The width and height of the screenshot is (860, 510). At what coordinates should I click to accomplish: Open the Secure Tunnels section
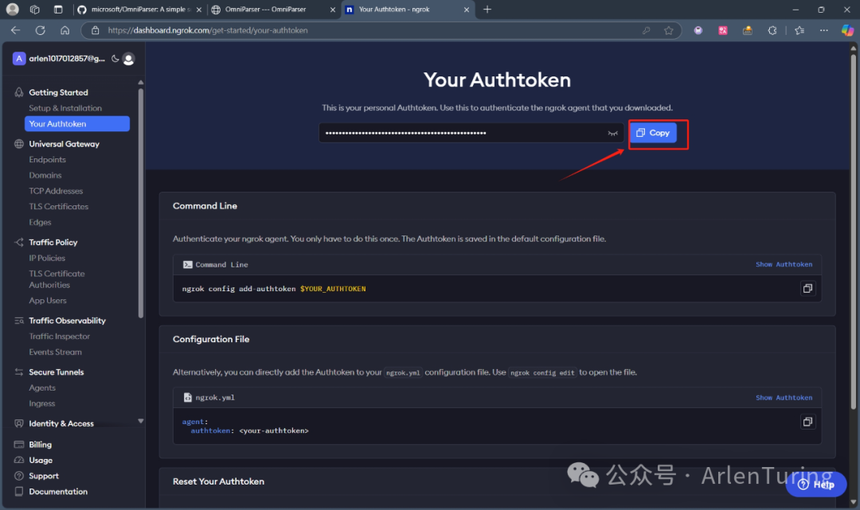pos(57,372)
